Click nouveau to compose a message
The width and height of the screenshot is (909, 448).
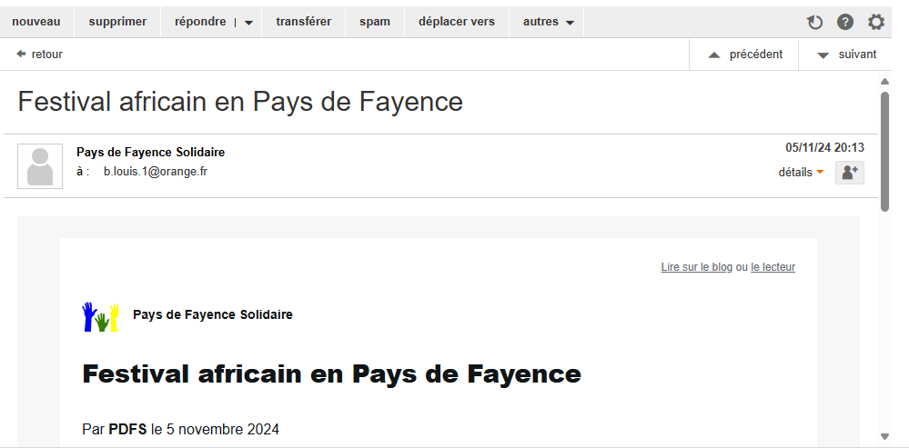point(36,22)
